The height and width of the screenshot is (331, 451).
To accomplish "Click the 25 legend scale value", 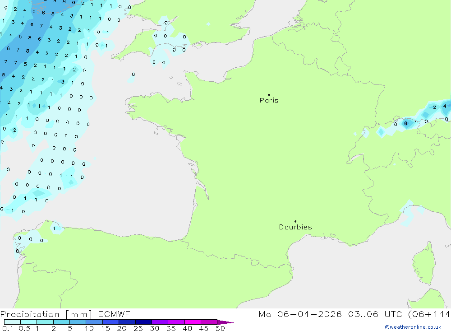I will (138, 328).
